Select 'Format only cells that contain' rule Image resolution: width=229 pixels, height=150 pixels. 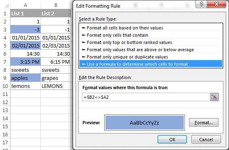[x=151, y=35]
